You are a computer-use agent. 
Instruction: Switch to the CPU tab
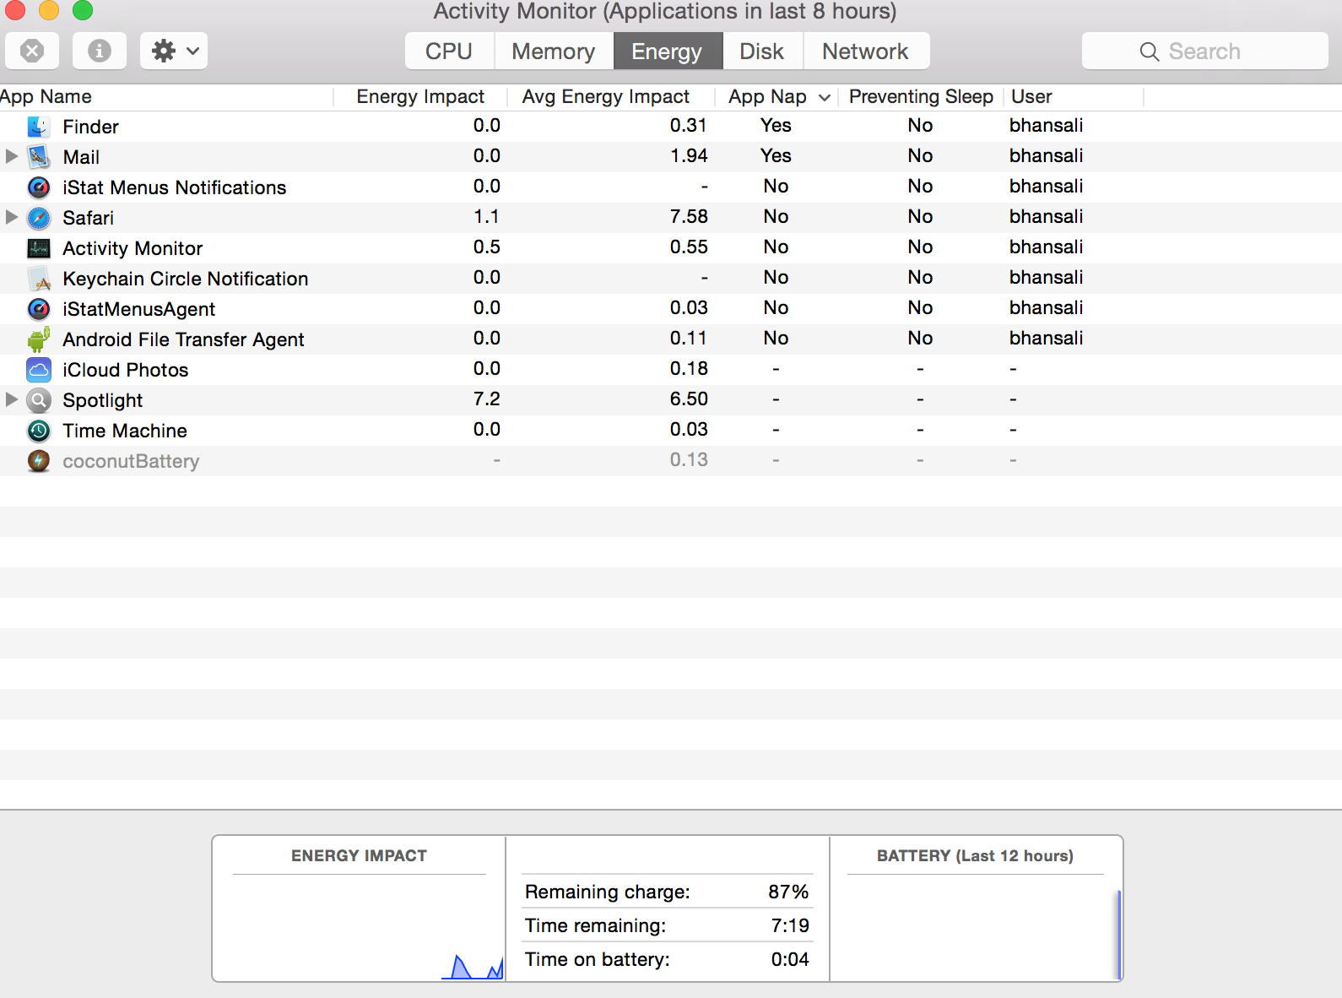pyautogui.click(x=449, y=52)
